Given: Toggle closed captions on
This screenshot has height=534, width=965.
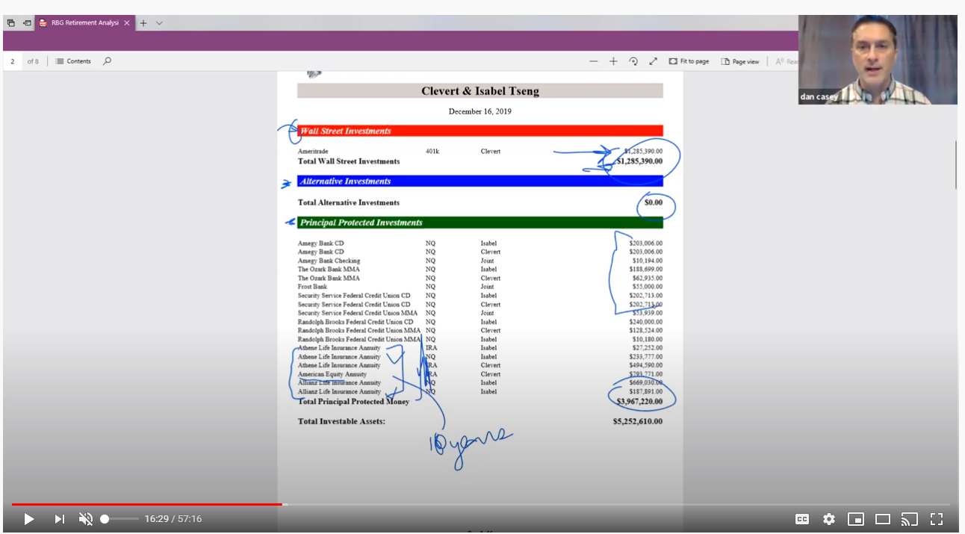Looking at the screenshot, I should [x=801, y=518].
